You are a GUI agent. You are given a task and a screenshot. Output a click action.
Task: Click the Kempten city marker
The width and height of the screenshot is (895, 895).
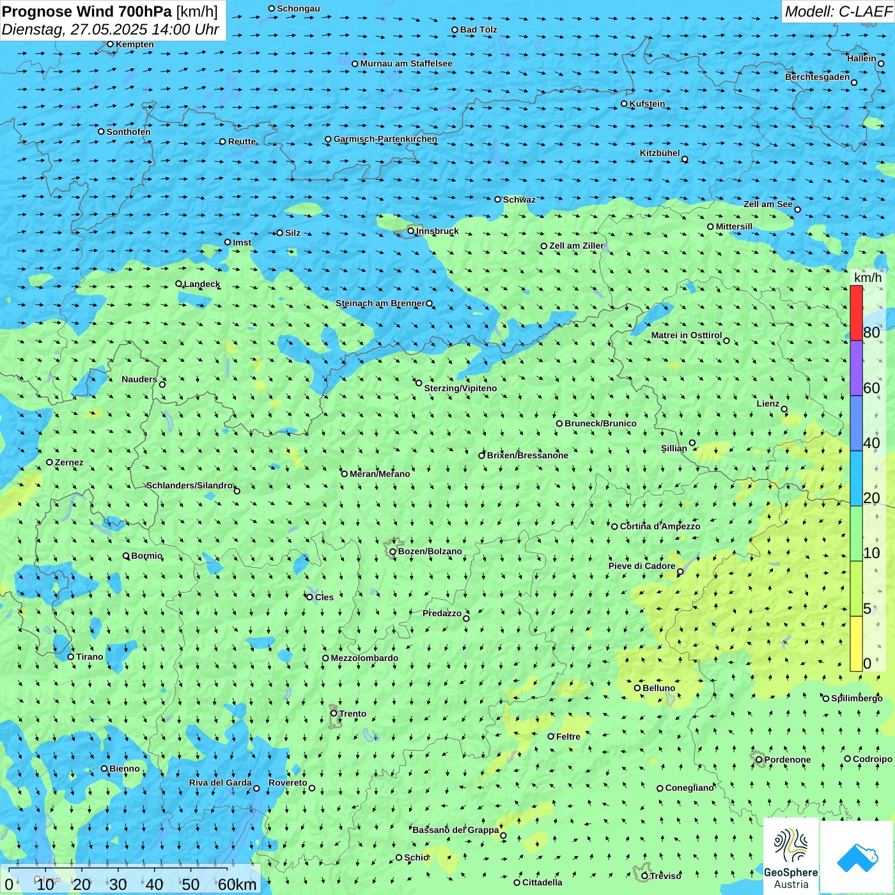click(111, 44)
